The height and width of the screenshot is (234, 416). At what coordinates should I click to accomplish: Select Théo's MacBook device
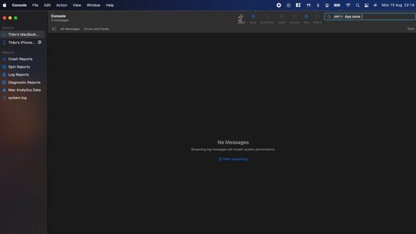coord(23,34)
